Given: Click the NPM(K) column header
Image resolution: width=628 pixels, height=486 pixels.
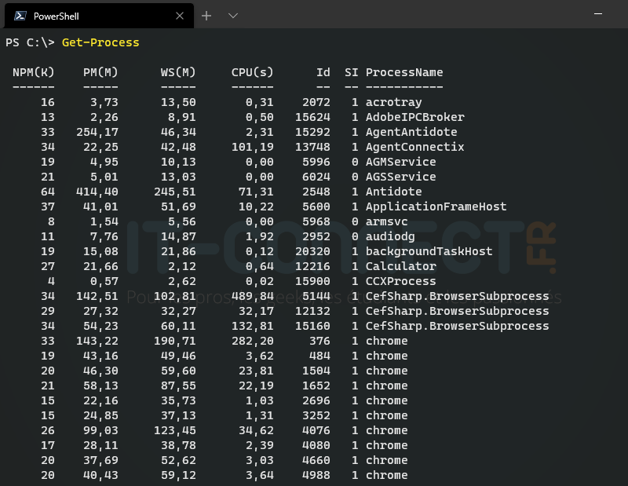Looking at the screenshot, I should coord(34,72).
